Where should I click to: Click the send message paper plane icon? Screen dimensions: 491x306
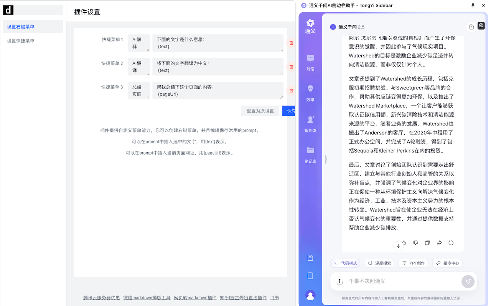pyautogui.click(x=468, y=281)
